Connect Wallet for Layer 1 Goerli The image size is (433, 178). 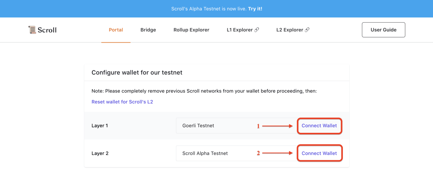319,126
